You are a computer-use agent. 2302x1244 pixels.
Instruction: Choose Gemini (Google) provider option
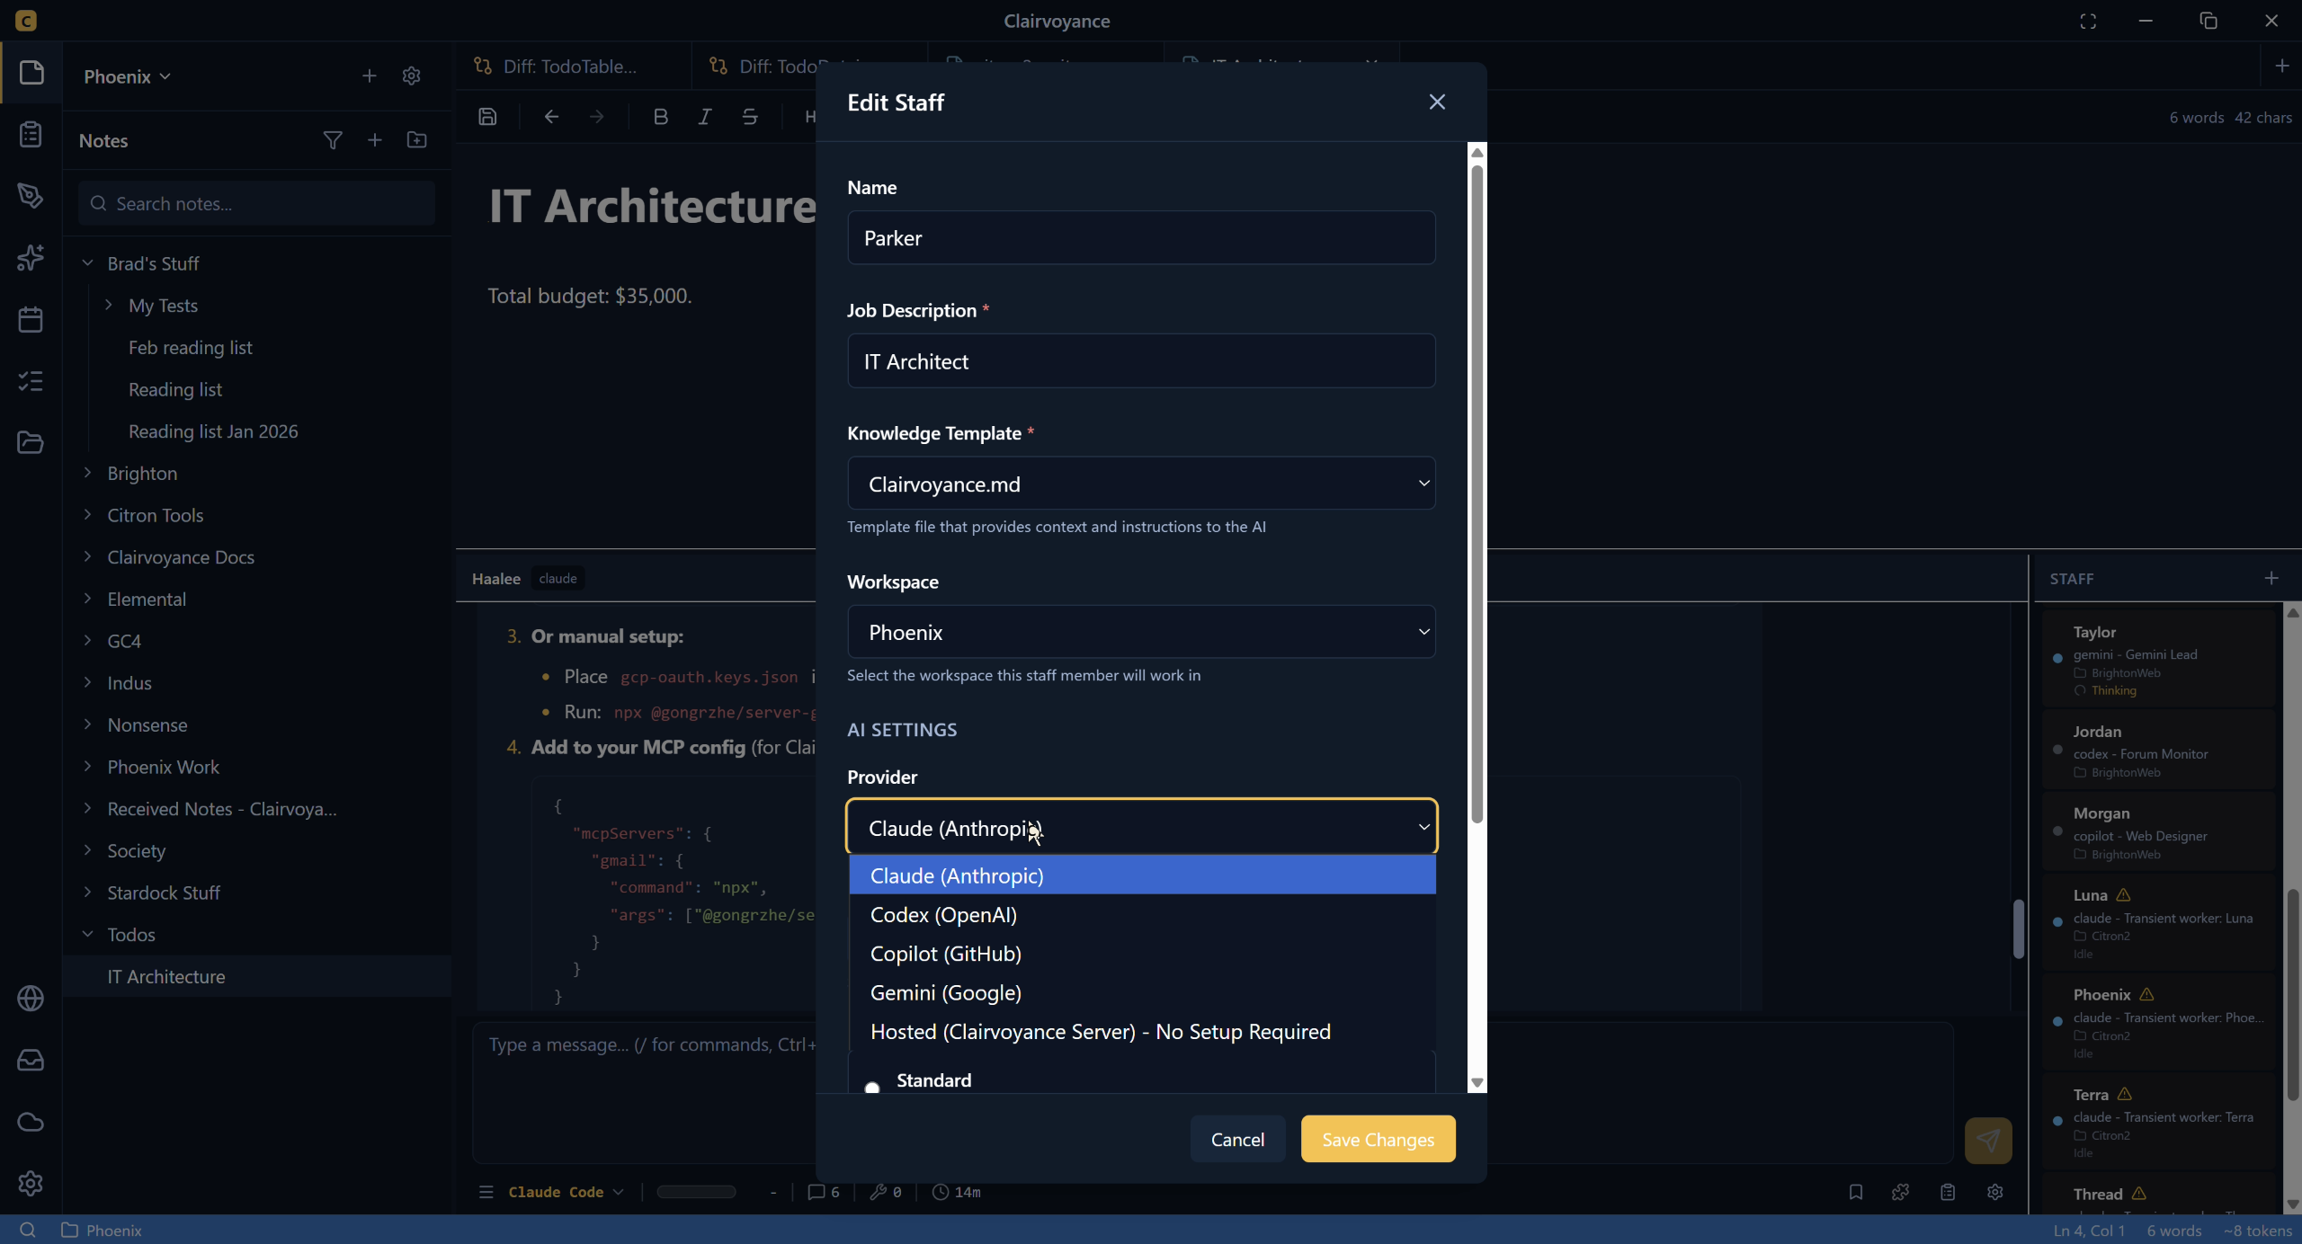pos(945,992)
